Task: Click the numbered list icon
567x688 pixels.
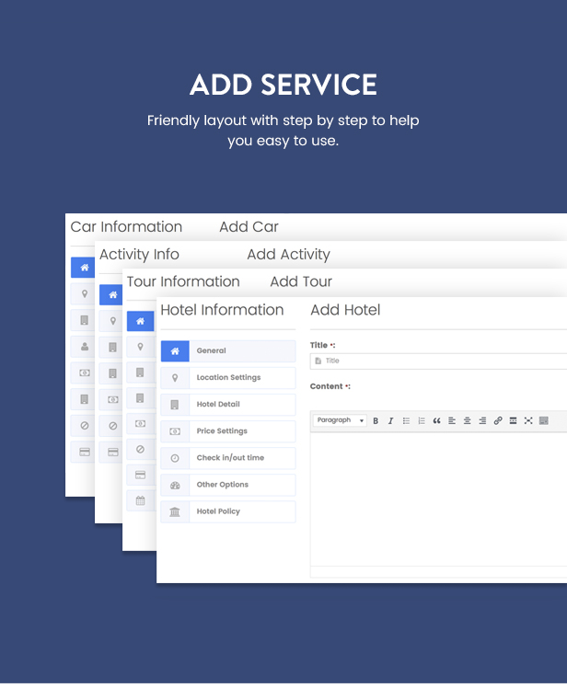Action: click(x=422, y=421)
